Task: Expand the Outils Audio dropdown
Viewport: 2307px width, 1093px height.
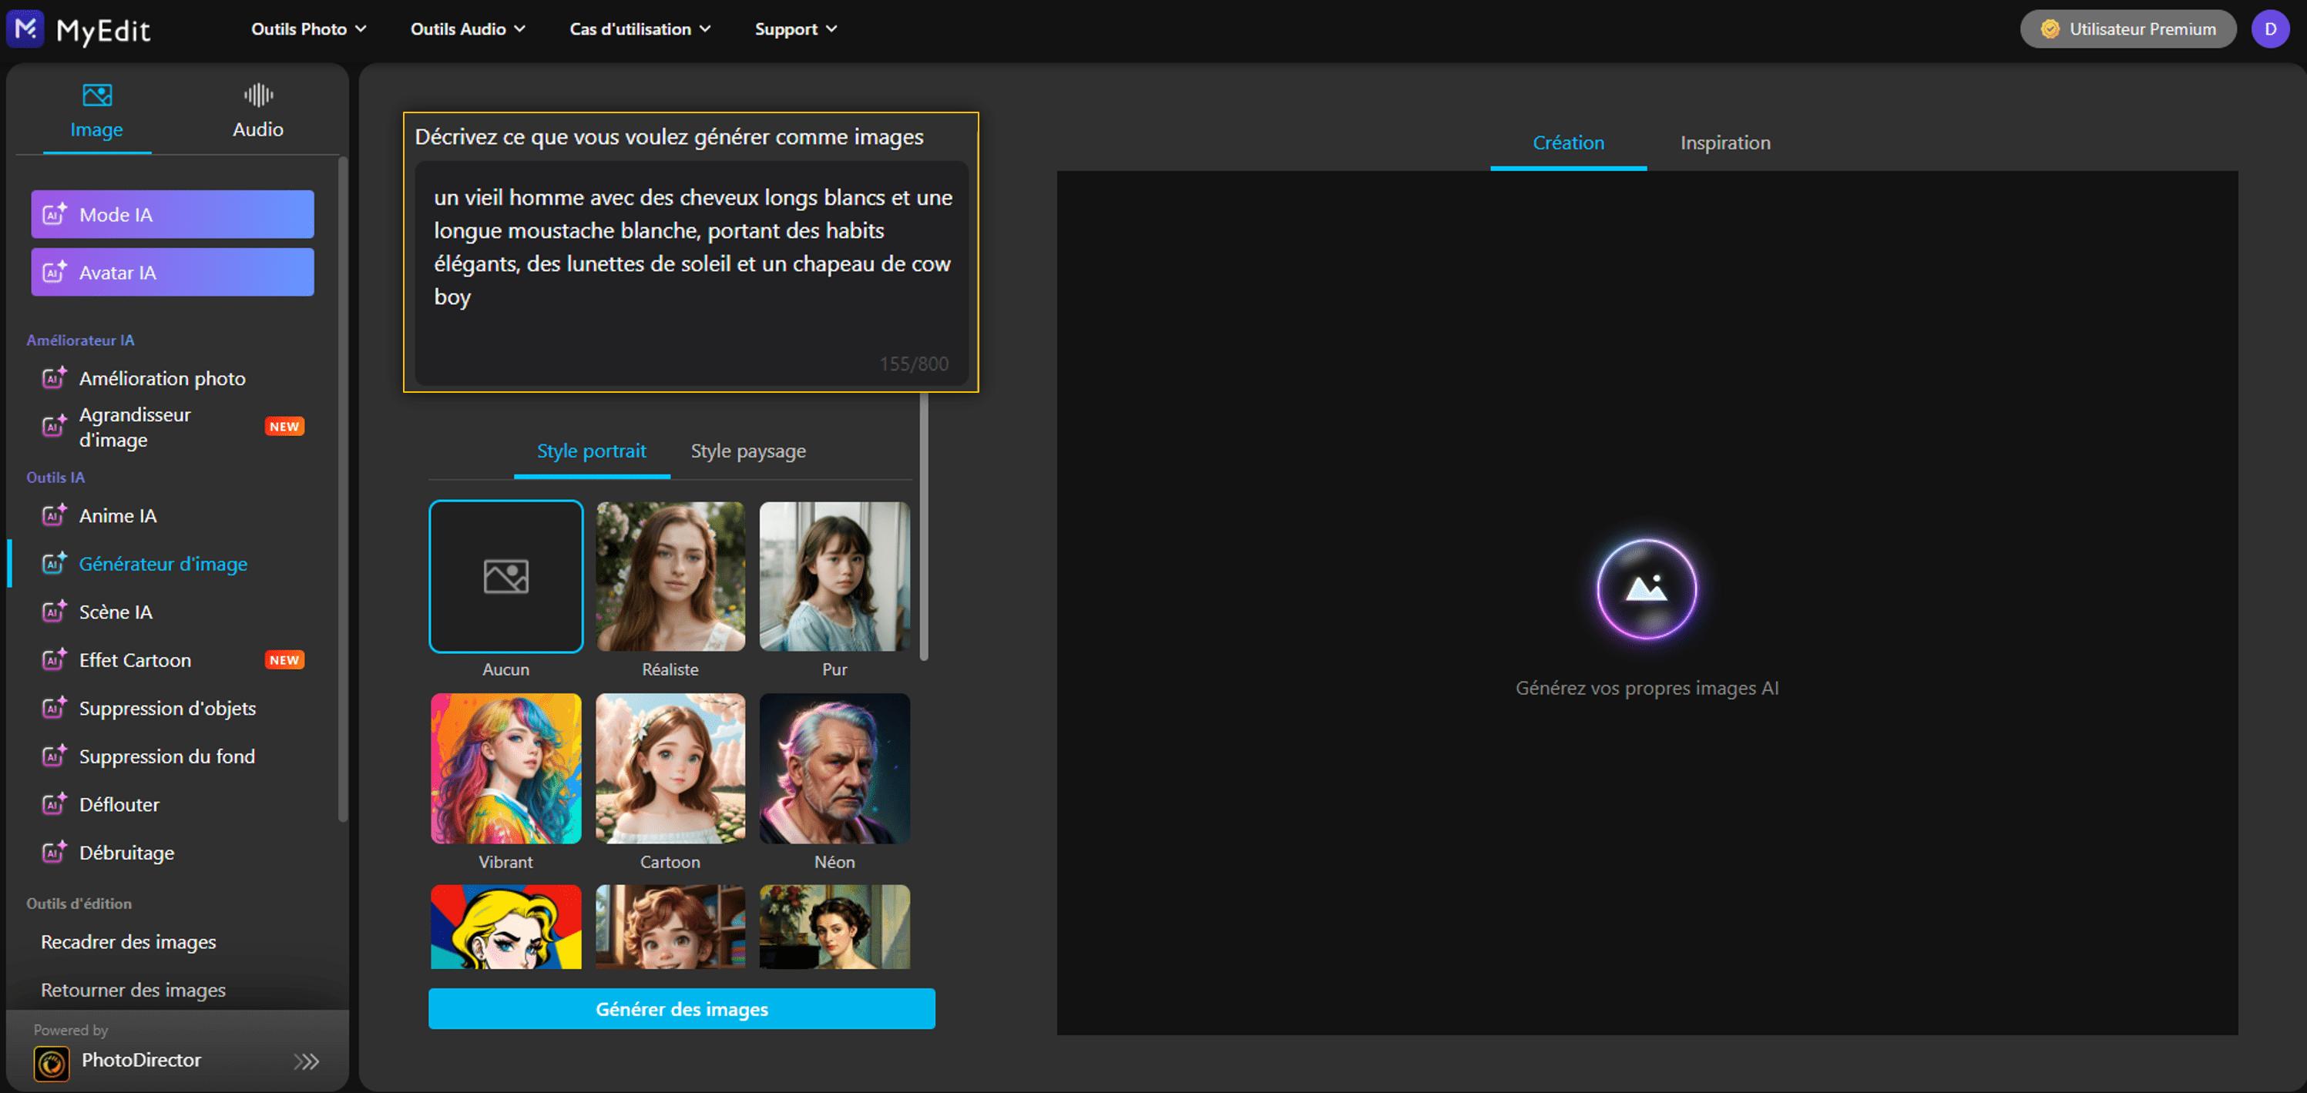Action: pyautogui.click(x=468, y=28)
